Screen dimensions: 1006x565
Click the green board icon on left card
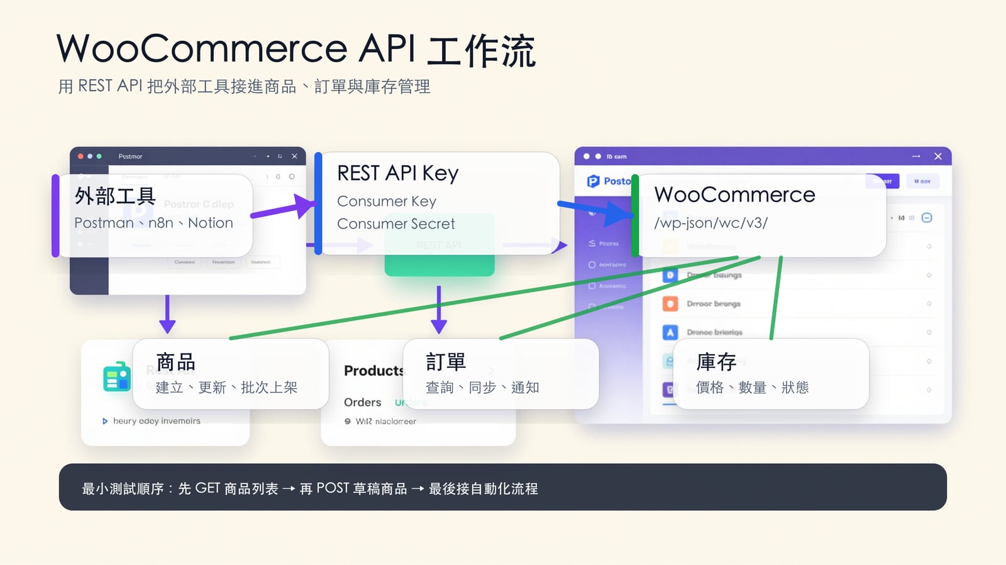tap(116, 377)
